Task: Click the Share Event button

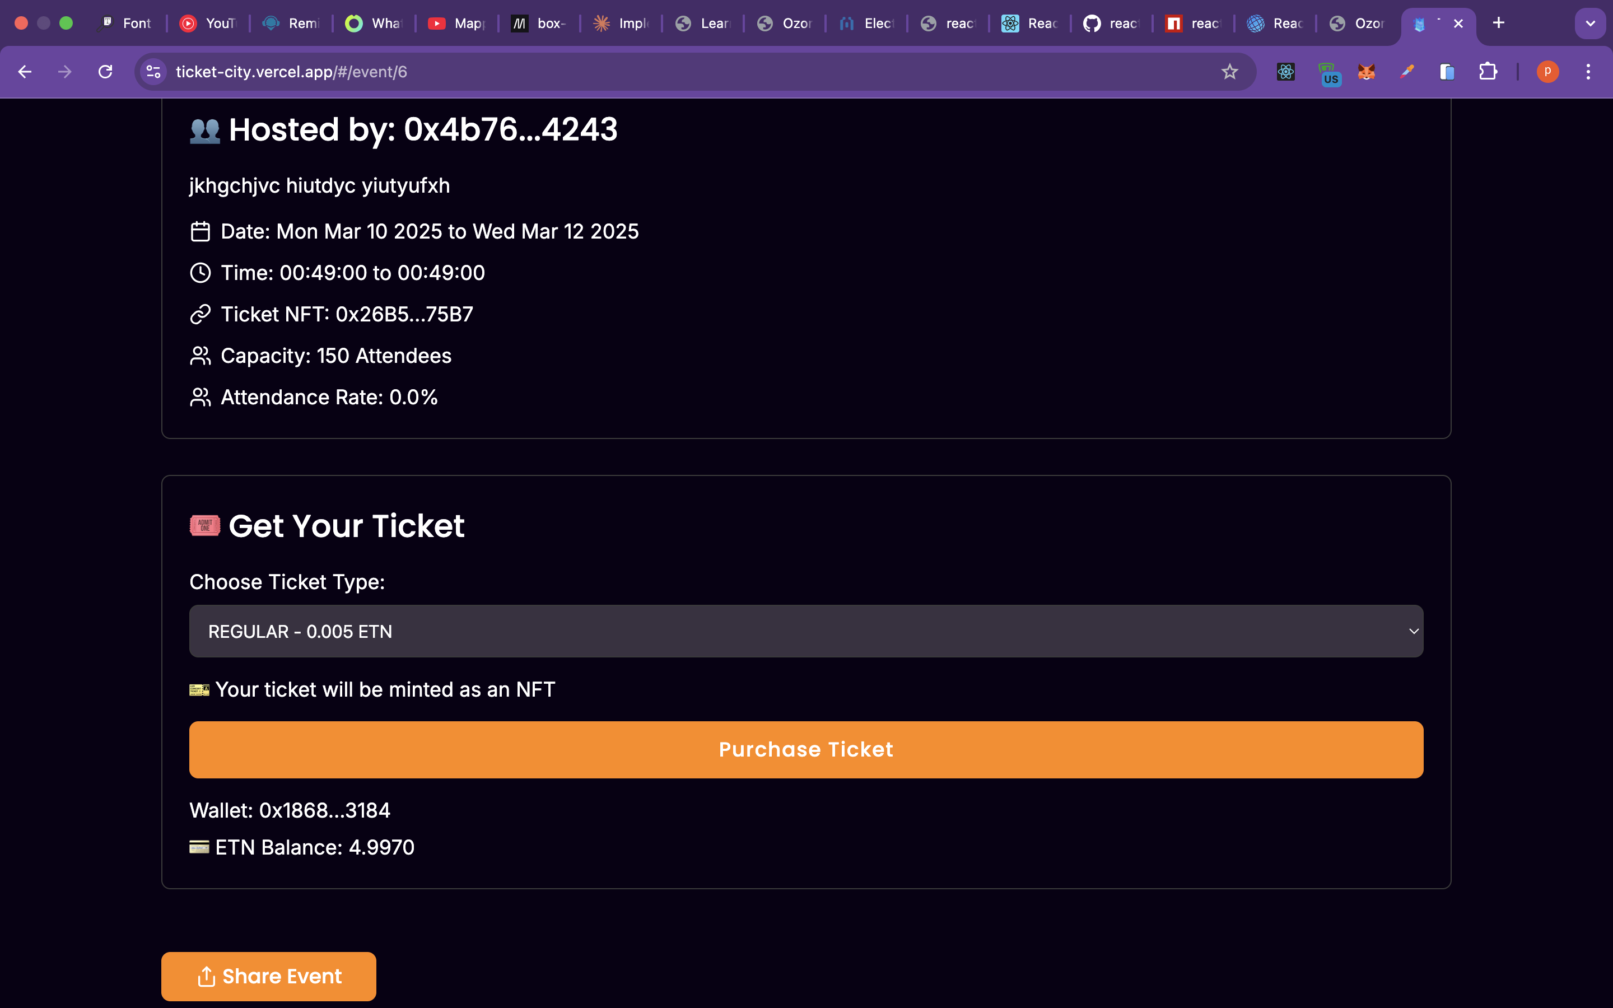Action: tap(269, 976)
